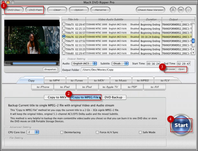Browse for an output folder
198x151 pixels.
[x=170, y=69]
